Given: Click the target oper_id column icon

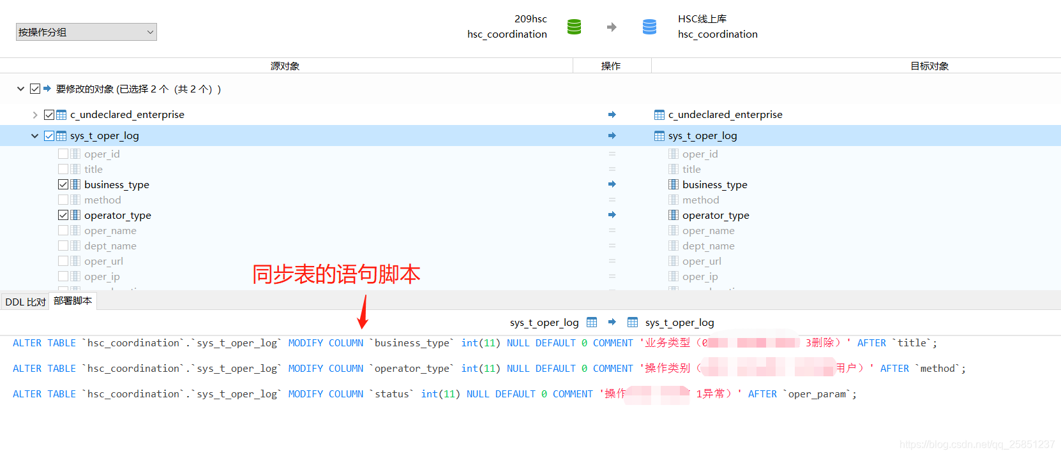Looking at the screenshot, I should coord(673,154).
